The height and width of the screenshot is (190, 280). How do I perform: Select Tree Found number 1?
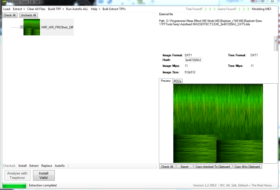(x=206, y=9)
